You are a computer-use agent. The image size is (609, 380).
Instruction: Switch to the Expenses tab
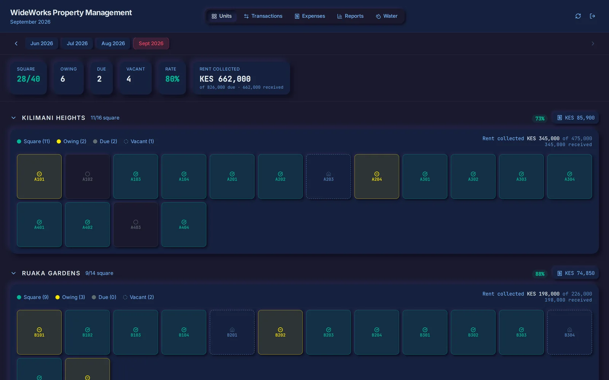[310, 16]
